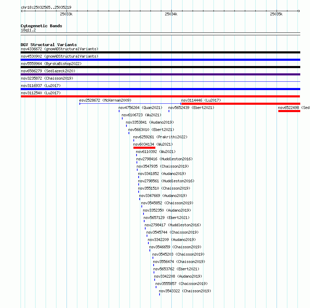The width and height of the screenshot is (310, 308).
Task: Click the 25034k ruler tick label
Action: 171,14
